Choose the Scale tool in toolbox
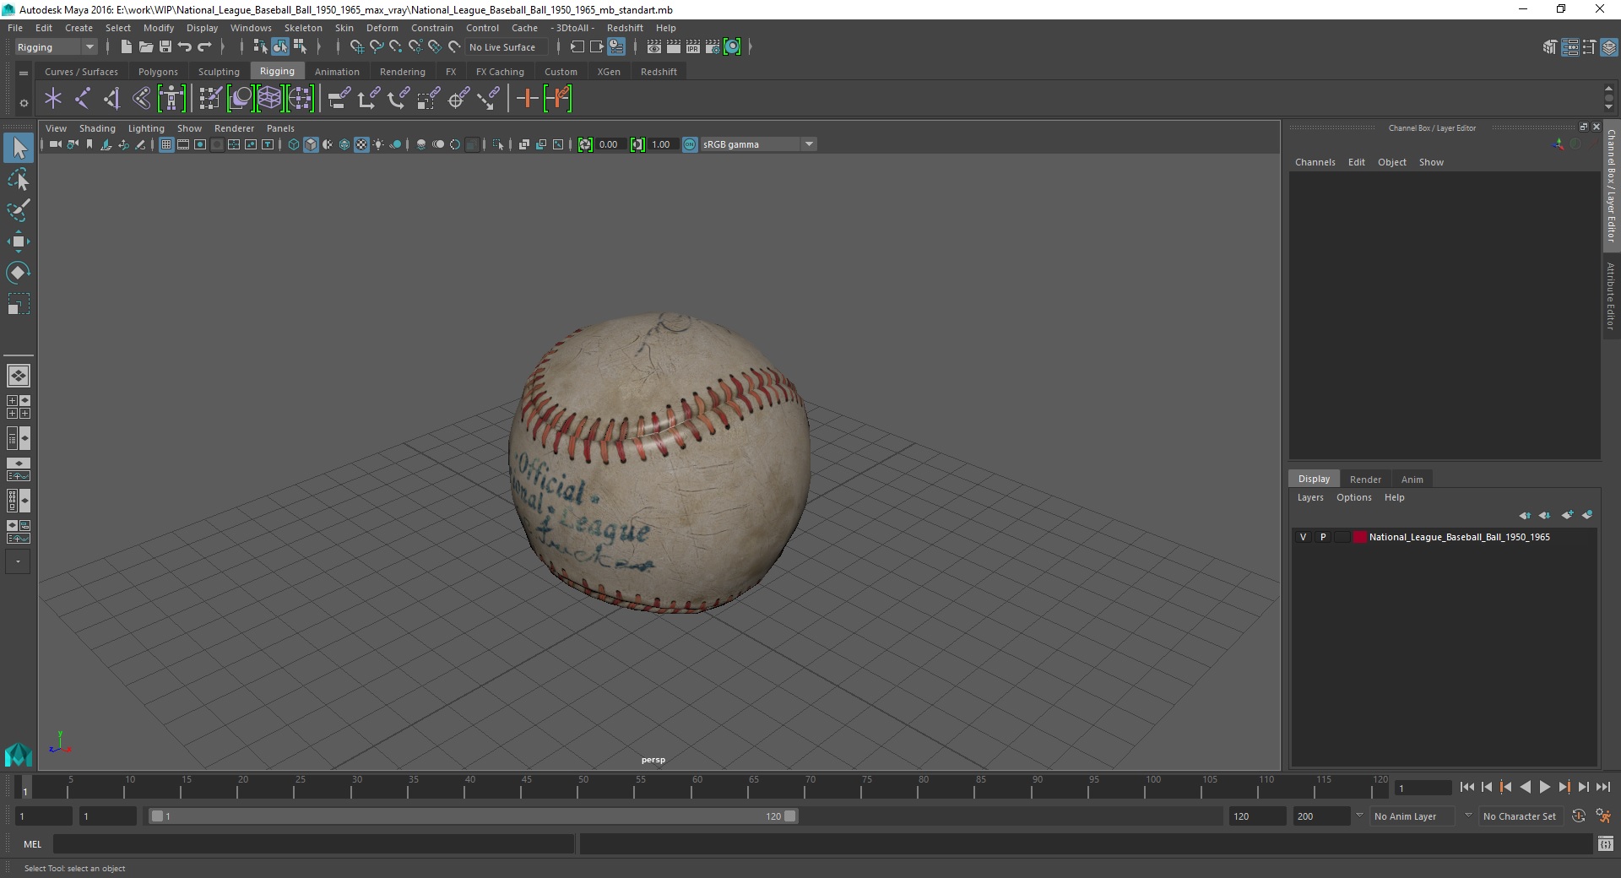The image size is (1621, 878). point(19,304)
